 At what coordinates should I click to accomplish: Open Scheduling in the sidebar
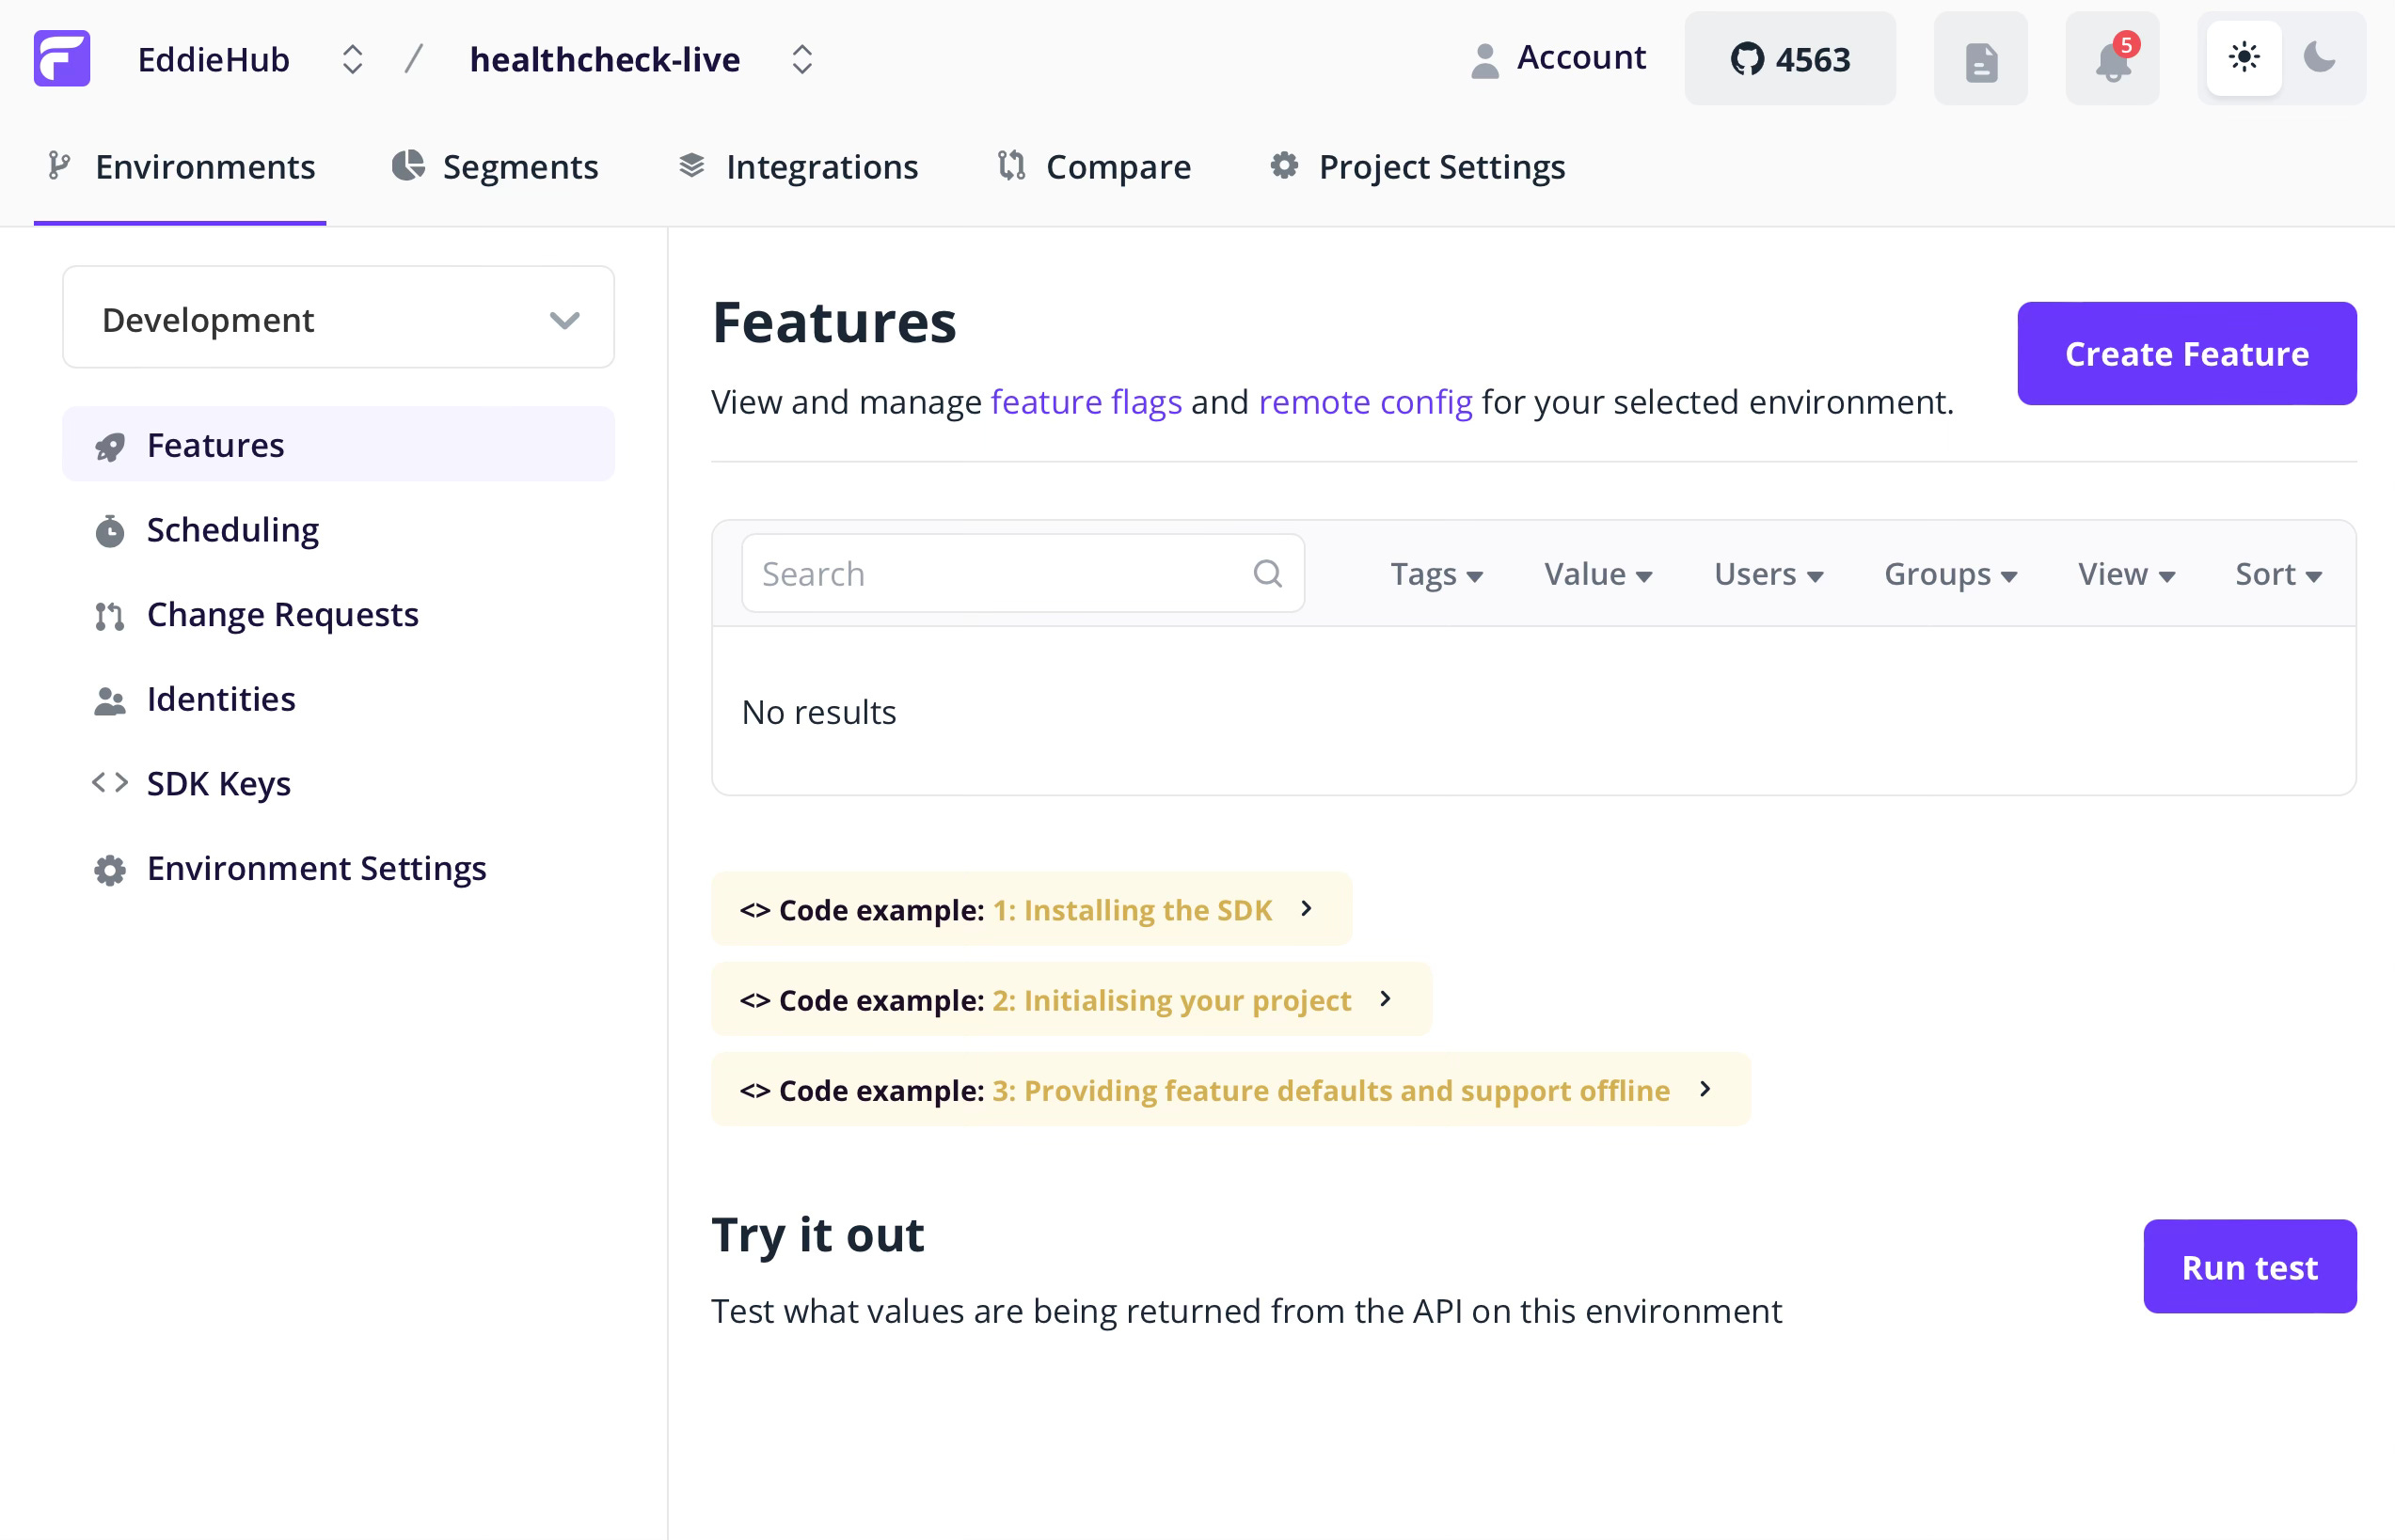(338, 529)
